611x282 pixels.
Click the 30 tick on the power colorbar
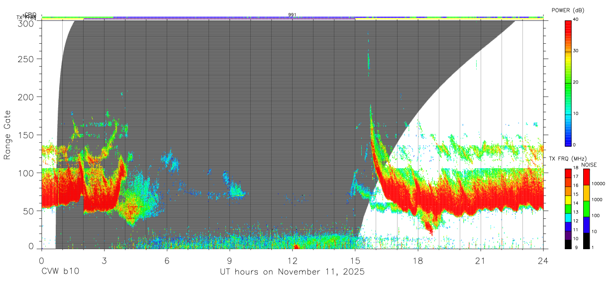pos(576,51)
